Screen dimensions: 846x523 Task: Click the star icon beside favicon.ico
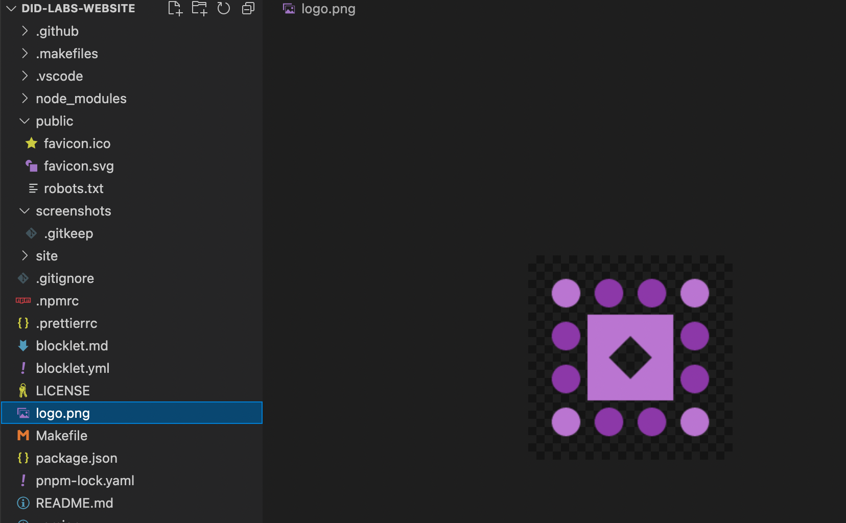tap(31, 144)
